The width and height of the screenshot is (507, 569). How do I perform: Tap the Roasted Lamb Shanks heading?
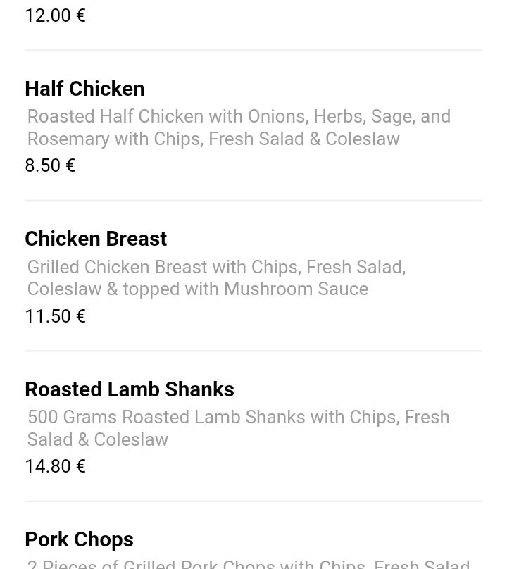tap(130, 389)
